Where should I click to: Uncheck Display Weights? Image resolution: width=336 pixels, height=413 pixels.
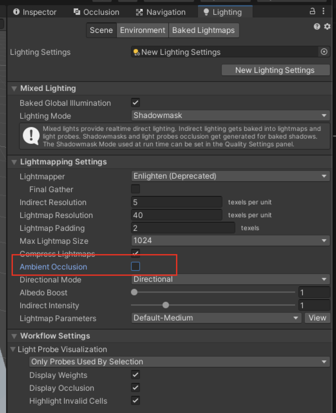(x=135, y=375)
